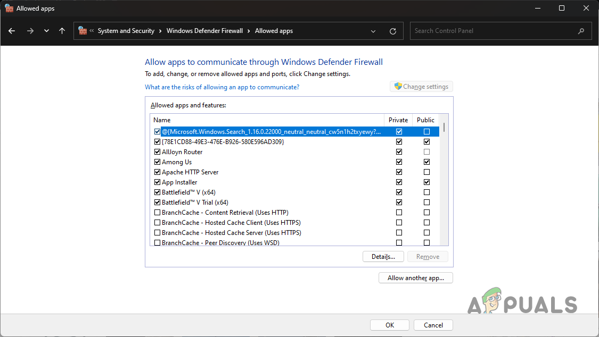Image resolution: width=599 pixels, height=337 pixels.
Task: Open the recent locations chevron
Action: point(46,31)
